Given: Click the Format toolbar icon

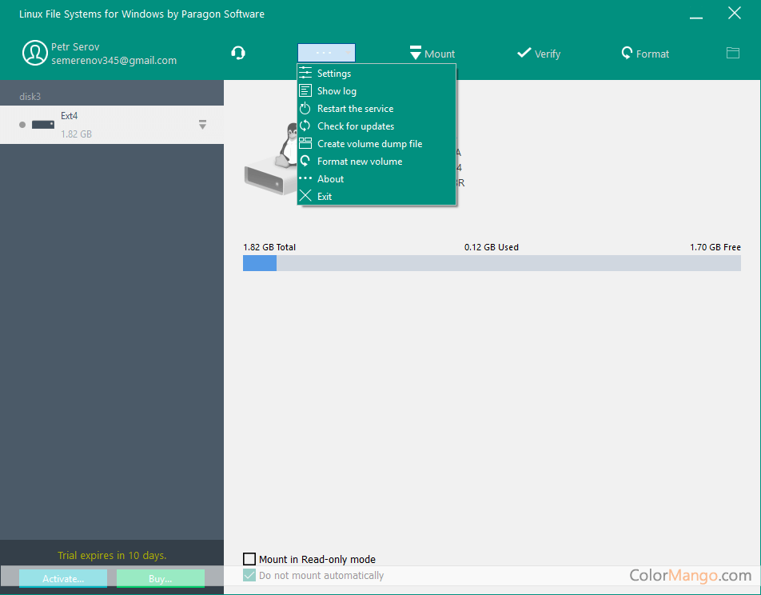Looking at the screenshot, I should click(644, 53).
